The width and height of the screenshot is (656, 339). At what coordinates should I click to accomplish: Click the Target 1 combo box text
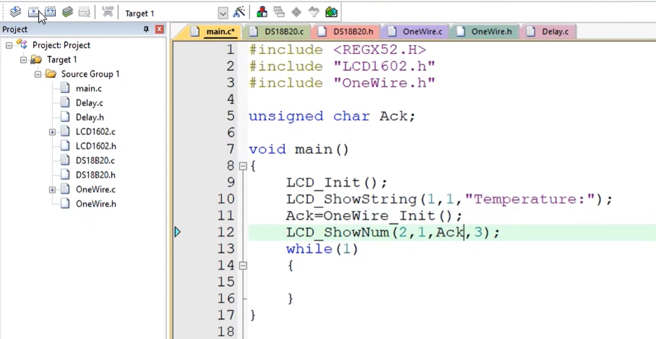(x=140, y=13)
